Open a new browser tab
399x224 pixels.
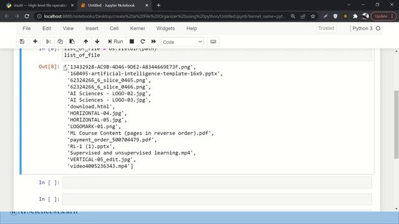point(158,6)
